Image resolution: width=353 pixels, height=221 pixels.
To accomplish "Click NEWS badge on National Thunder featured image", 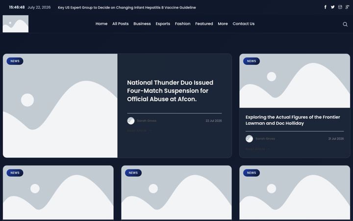I will click(x=15, y=61).
